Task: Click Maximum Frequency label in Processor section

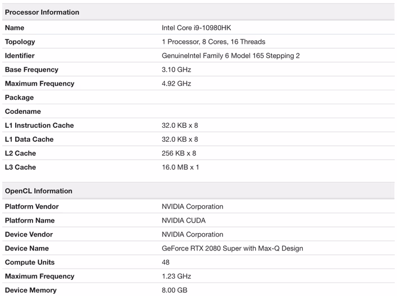Action: 39,84
